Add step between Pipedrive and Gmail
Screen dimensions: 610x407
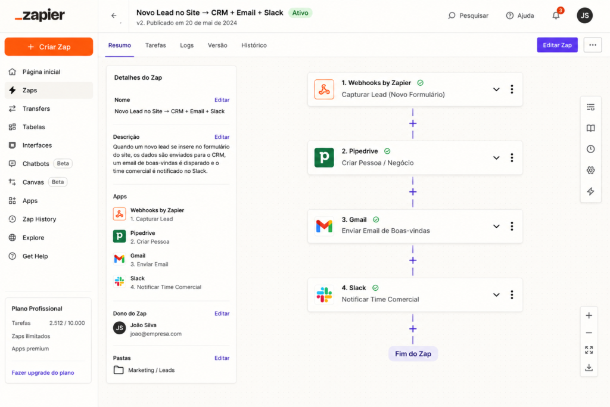coord(413,192)
